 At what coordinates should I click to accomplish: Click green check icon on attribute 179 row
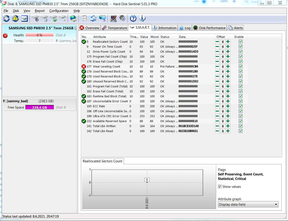84,76
